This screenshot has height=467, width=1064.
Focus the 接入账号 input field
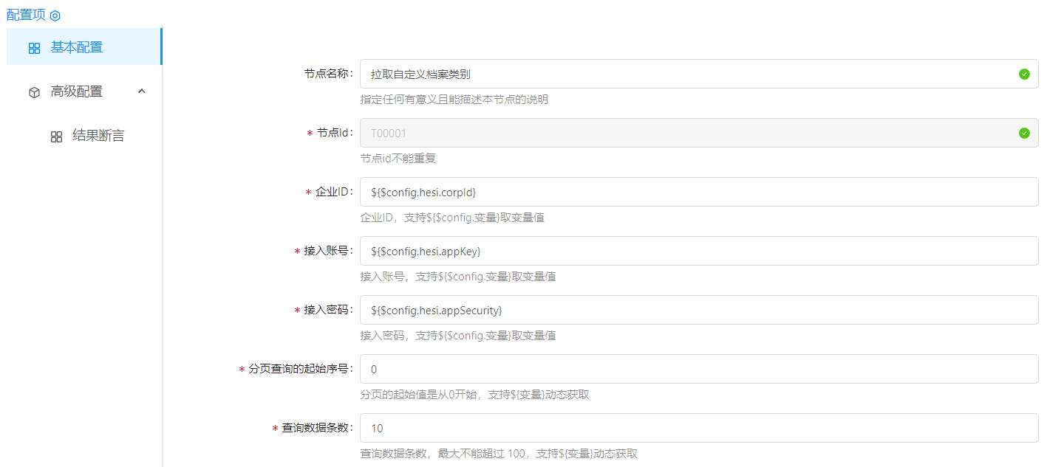(x=698, y=251)
